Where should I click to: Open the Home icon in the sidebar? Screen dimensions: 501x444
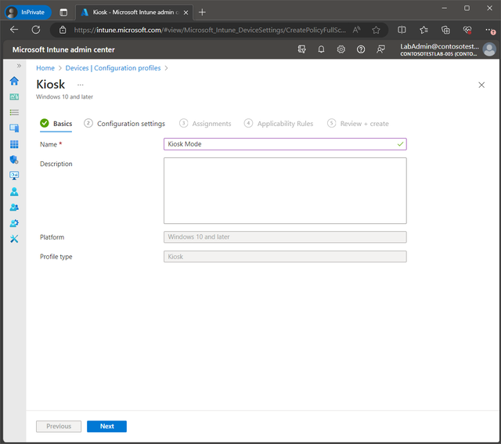coord(14,81)
